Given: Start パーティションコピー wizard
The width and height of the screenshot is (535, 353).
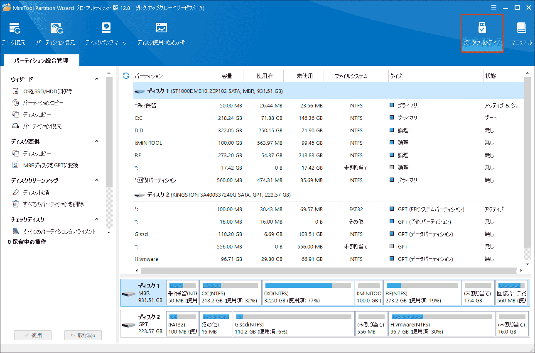Looking at the screenshot, I should tap(38, 103).
